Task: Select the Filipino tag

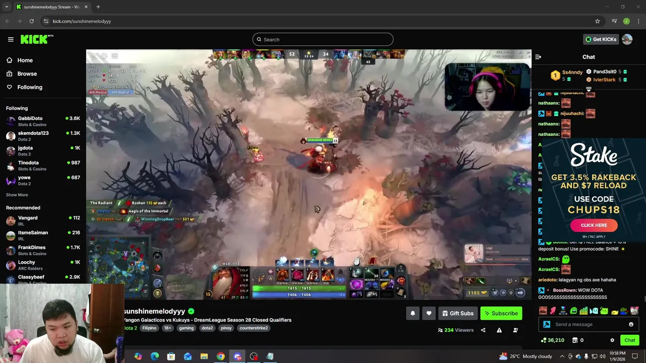Action: click(x=149, y=328)
